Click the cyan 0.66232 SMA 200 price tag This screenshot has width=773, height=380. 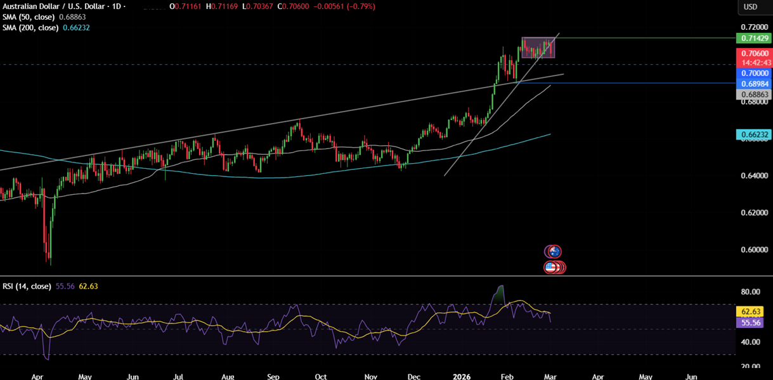[x=753, y=134]
